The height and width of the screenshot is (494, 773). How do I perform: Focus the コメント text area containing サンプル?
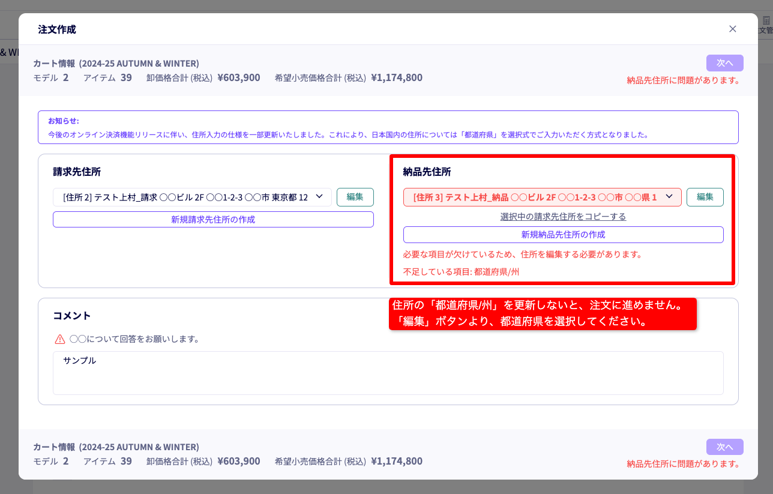[388, 373]
